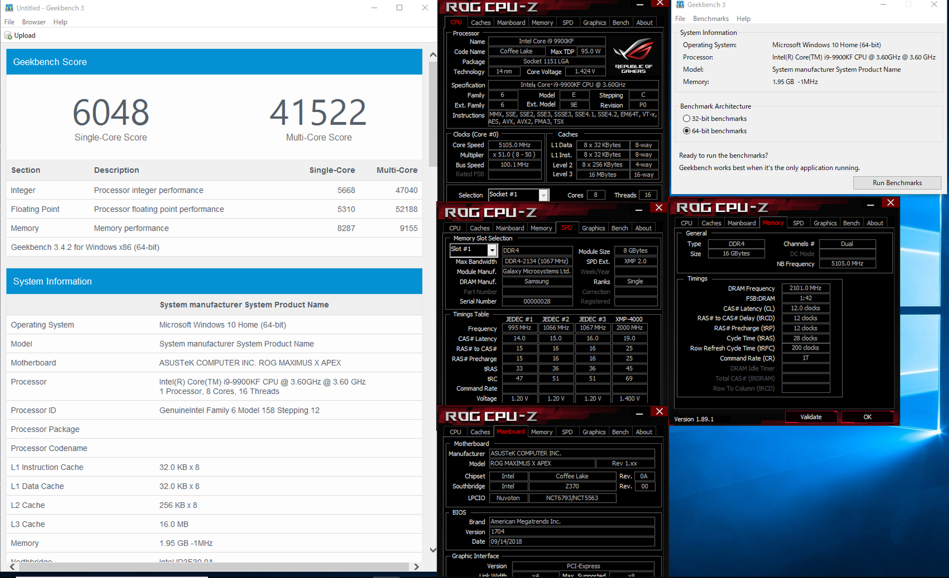
Task: Click horizontal scrollbar right arrow in Geekbench
Action: [416, 567]
